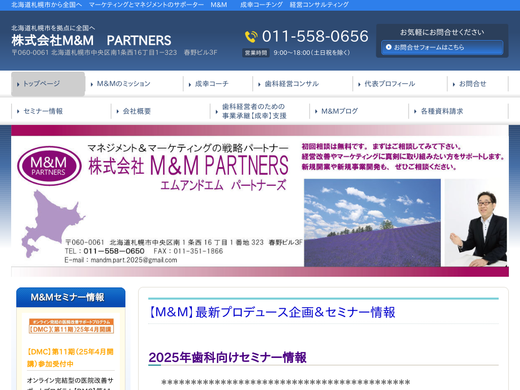Open the トップページ menu item
Screen dimensions: 520x390
click(x=48, y=84)
